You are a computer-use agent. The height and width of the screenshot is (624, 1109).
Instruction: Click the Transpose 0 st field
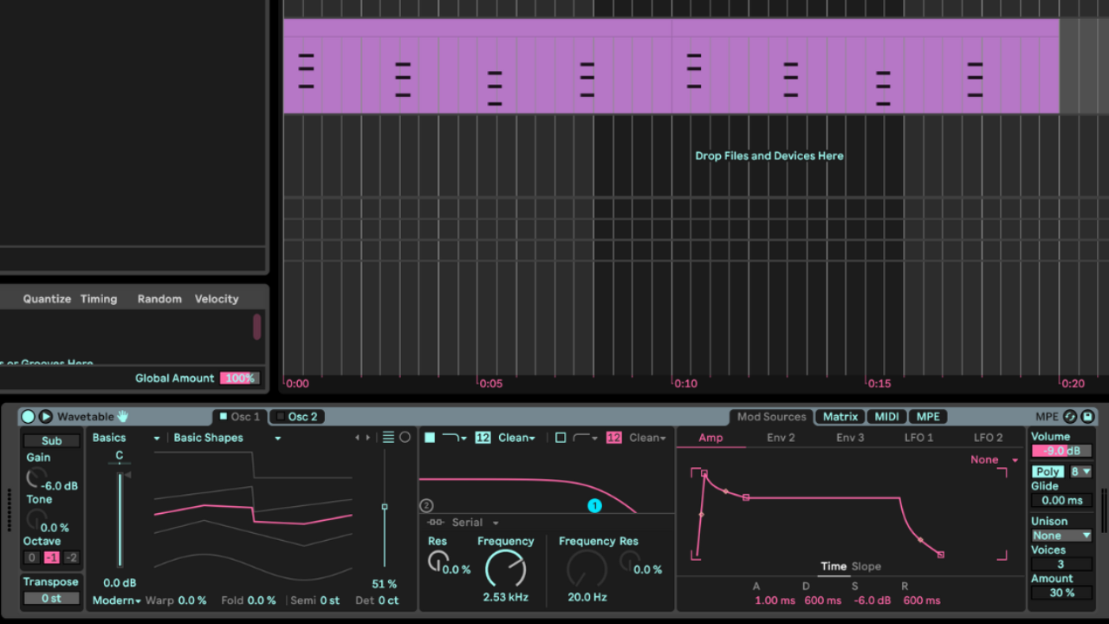51,599
